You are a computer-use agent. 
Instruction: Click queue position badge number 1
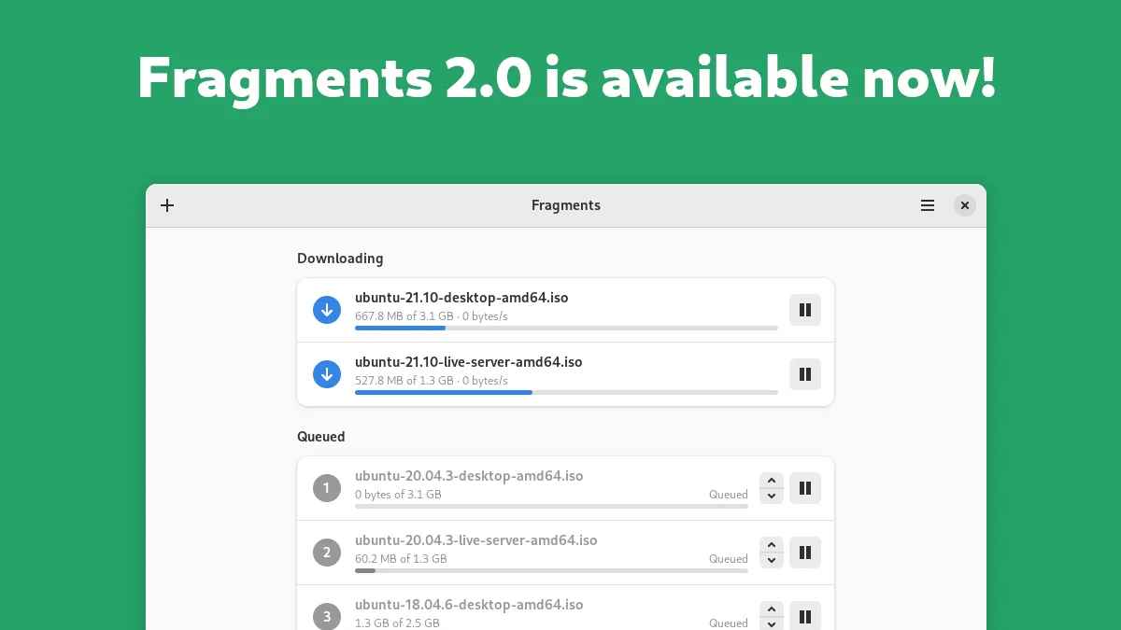[x=327, y=488]
